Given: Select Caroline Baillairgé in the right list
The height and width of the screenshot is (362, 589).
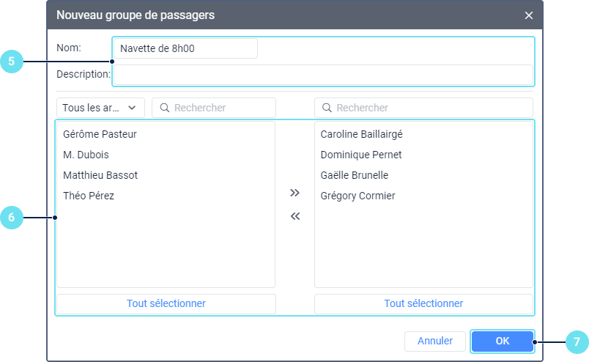Looking at the screenshot, I should pyautogui.click(x=362, y=134).
